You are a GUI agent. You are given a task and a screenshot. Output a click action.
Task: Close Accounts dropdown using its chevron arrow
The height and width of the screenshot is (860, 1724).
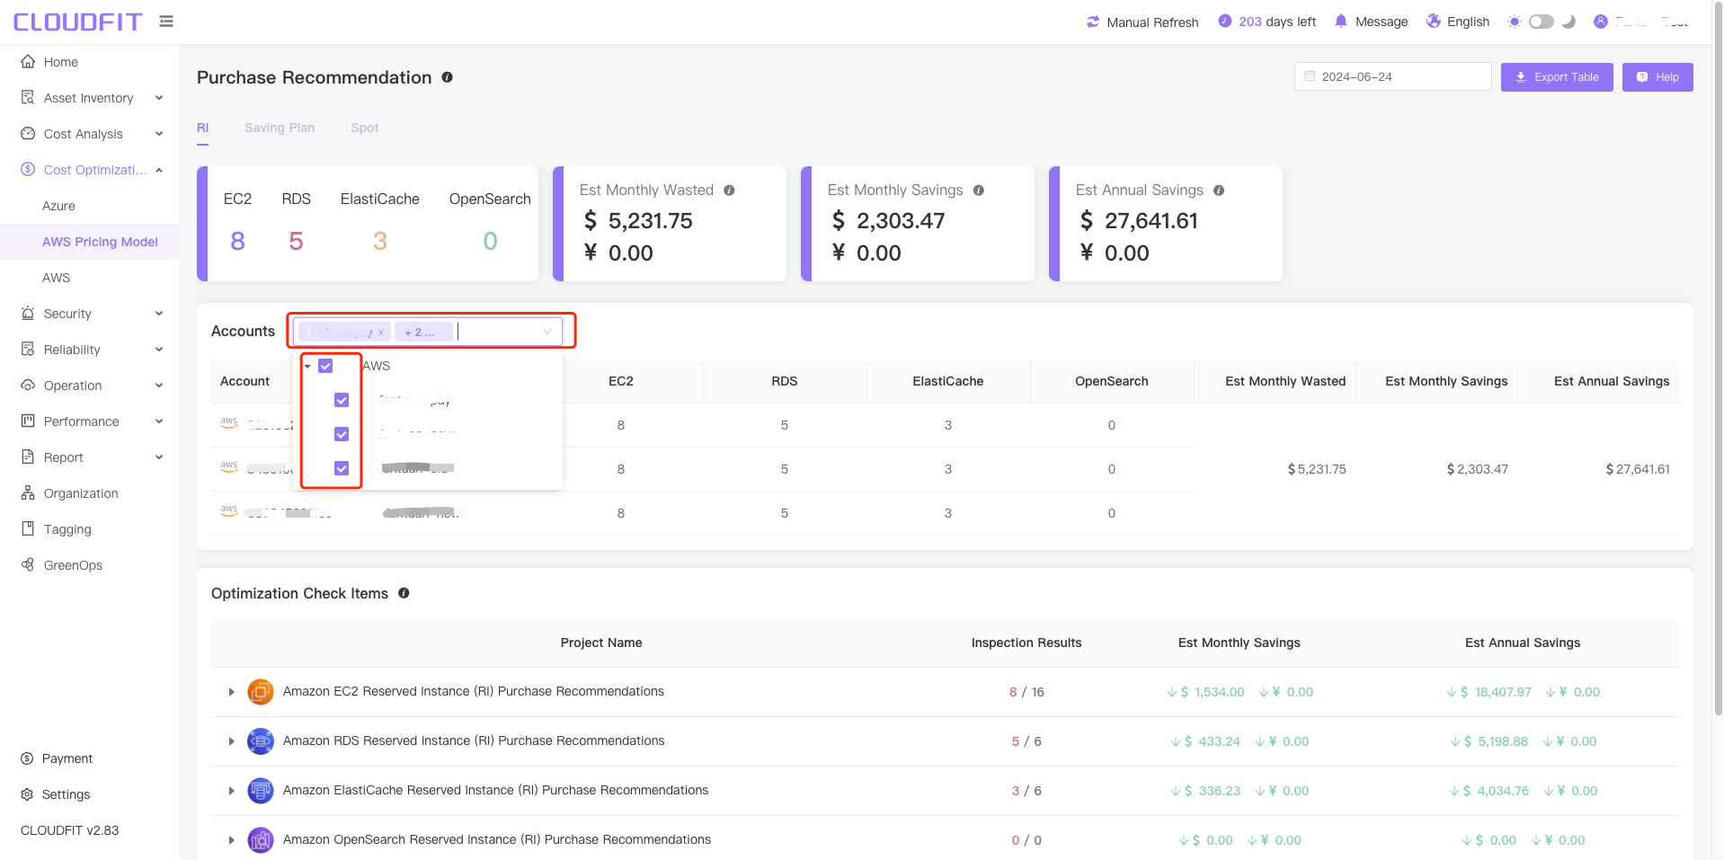click(x=547, y=332)
